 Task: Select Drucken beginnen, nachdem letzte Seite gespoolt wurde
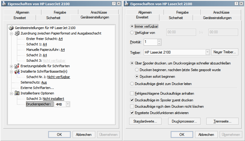137,70
